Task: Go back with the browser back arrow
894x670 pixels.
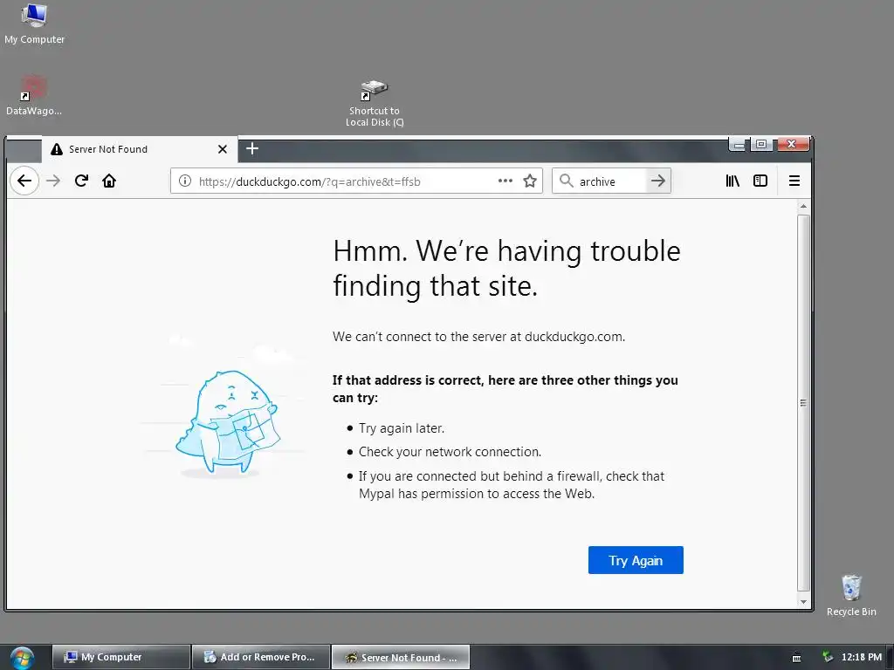Action: (x=24, y=181)
